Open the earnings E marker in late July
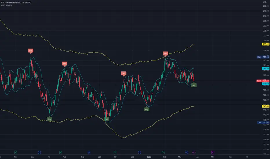This screenshot has width=270, height=159. tap(61, 152)
